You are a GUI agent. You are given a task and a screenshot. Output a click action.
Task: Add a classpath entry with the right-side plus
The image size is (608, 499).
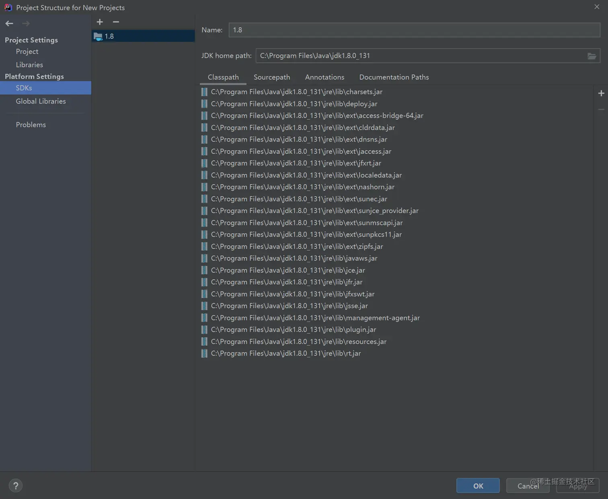coord(601,93)
